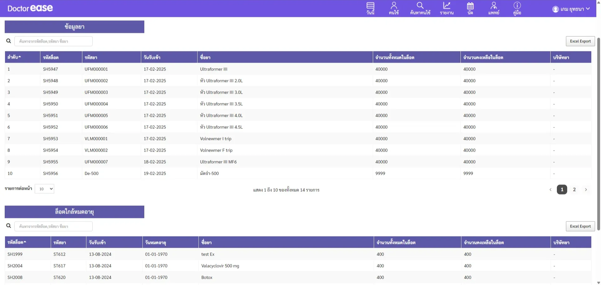
Task: Select the ล็อตใกล้หมดอายุ section header tab
Action: [x=74, y=212]
